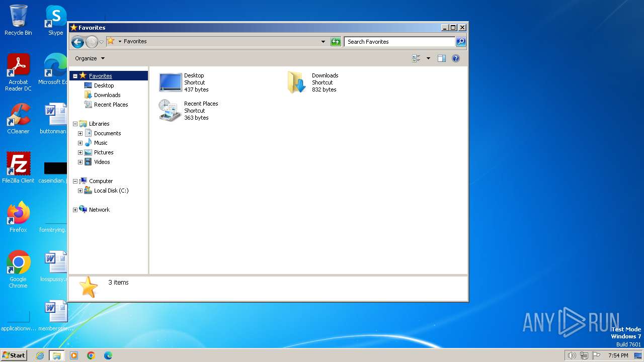Select the Desktop shortcut in file list
644x362 pixels.
[x=184, y=82]
